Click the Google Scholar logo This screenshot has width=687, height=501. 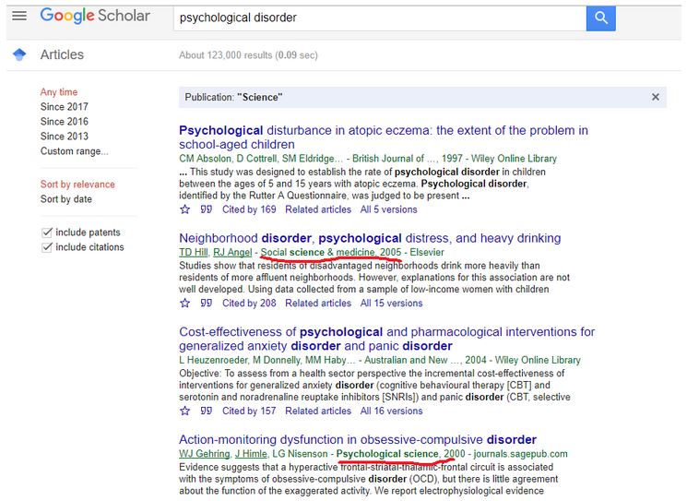click(95, 16)
